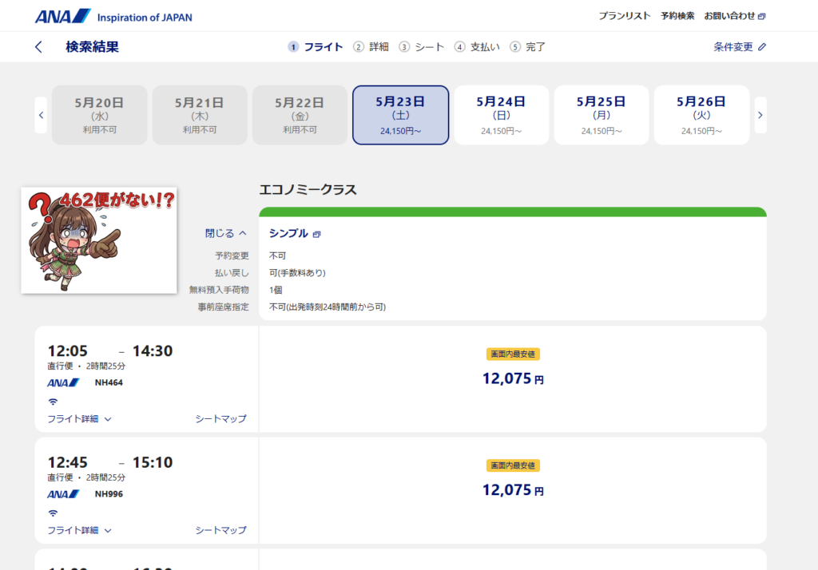Select the 5月24日 (日) date tab

coord(501,115)
